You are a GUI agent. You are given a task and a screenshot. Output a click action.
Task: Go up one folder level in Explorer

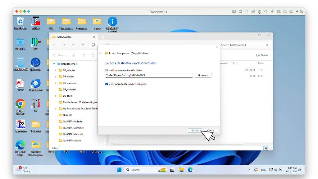click(x=73, y=45)
